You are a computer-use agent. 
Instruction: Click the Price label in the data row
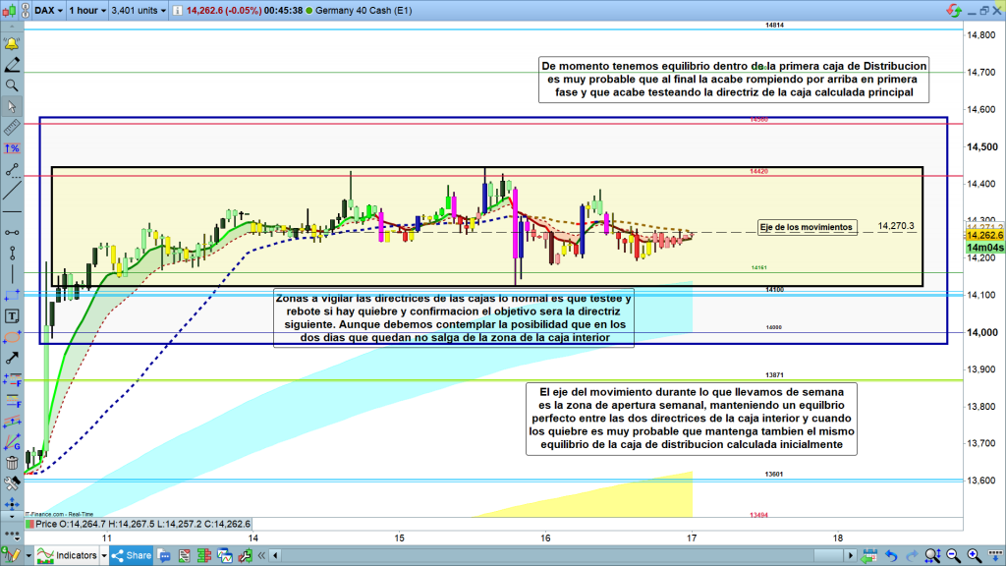(x=47, y=524)
